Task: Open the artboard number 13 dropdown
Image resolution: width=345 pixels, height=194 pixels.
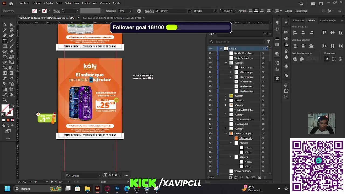Action: click(70, 182)
